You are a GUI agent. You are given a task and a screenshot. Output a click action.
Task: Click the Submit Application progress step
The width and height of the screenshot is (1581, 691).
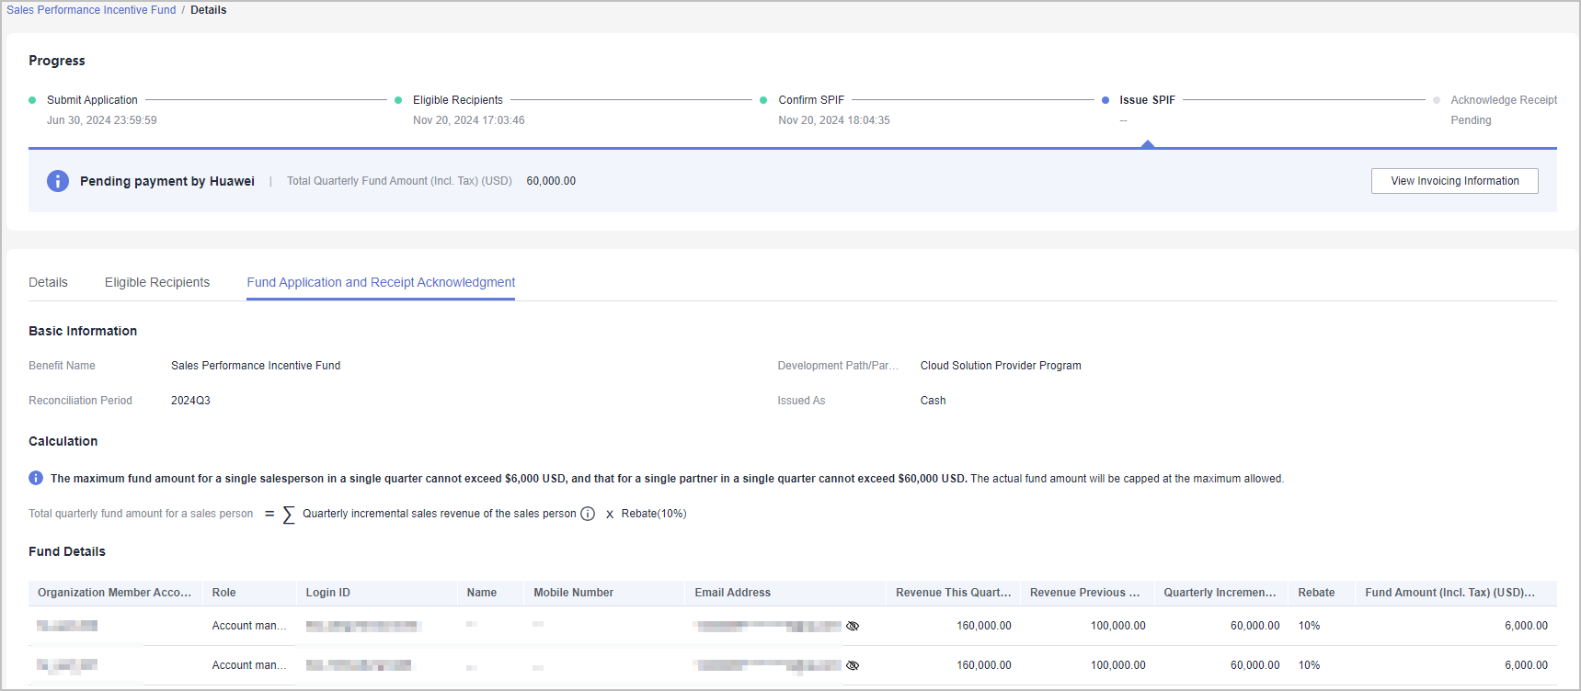click(x=92, y=100)
